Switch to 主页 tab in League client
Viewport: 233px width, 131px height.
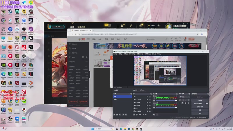tap(72, 27)
